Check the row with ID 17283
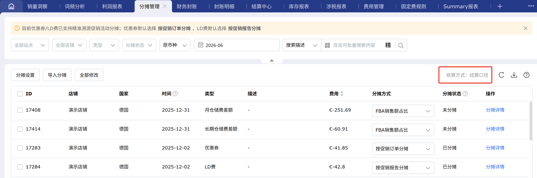Screen dimensions: 537x178 [20, 148]
